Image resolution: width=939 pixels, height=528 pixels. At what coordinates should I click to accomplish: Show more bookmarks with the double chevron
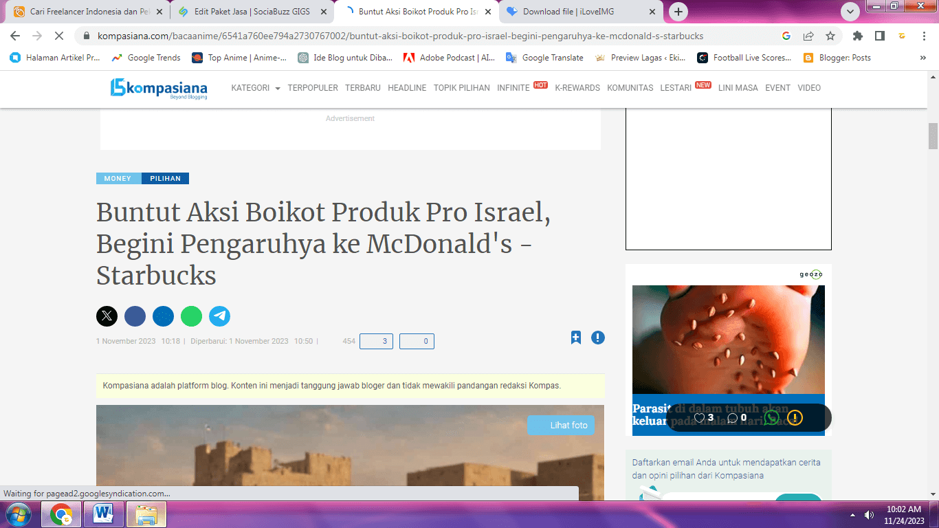(x=923, y=58)
